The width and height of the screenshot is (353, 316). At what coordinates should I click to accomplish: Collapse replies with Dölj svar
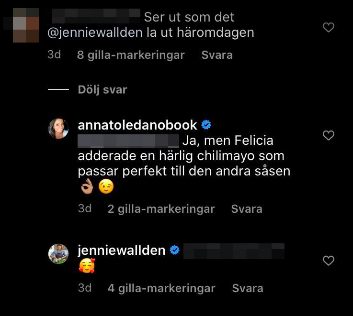102,90
